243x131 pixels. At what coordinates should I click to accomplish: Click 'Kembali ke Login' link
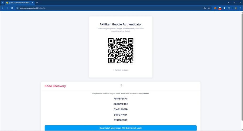[121, 70]
